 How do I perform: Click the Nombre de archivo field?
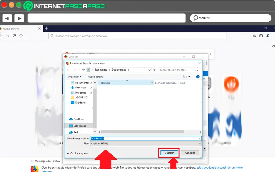(x=146, y=138)
